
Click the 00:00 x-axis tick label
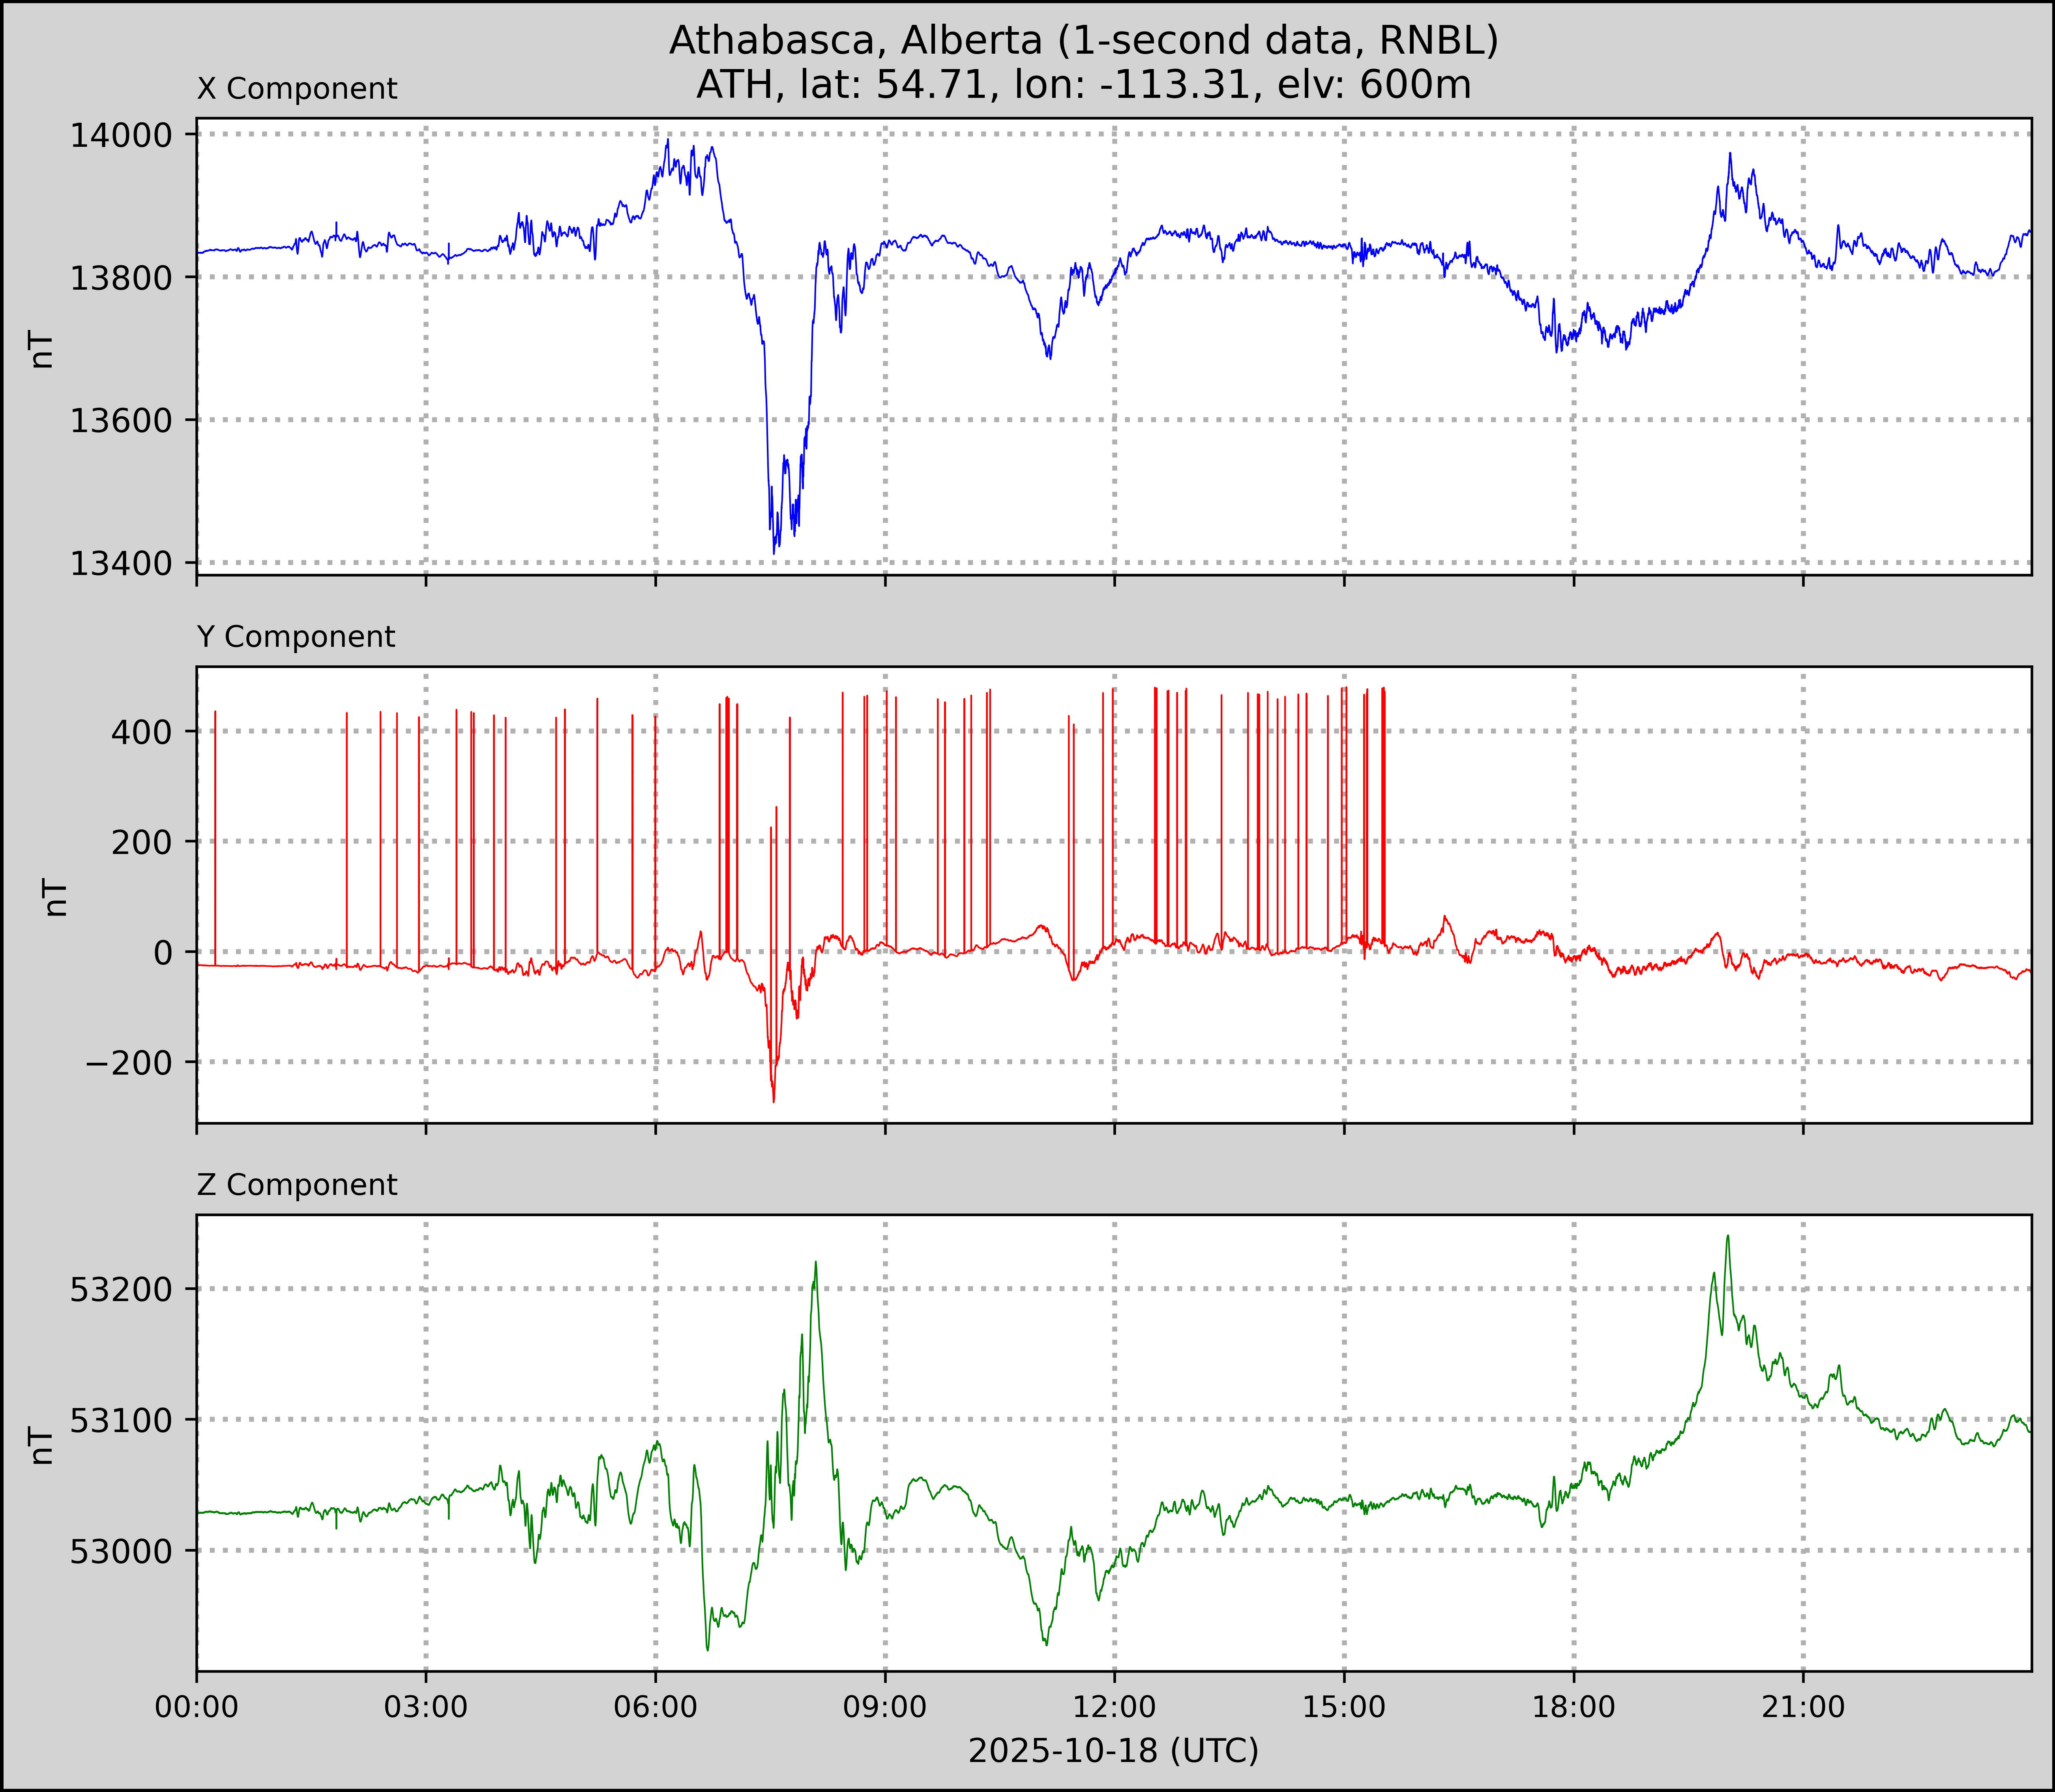(197, 1707)
